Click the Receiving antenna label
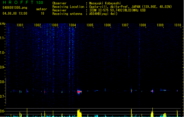This screenshot has height=117, width=184. point(67,14)
